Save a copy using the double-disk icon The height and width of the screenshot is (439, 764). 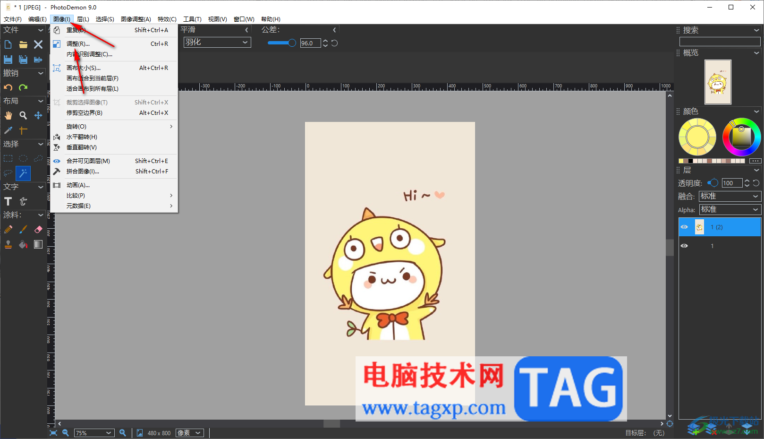click(23, 60)
